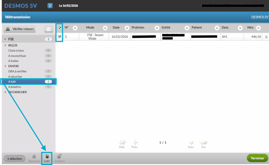The image size is (269, 165).
Task: Select 'A lotir' in the sidebar
Action: tap(24, 81)
